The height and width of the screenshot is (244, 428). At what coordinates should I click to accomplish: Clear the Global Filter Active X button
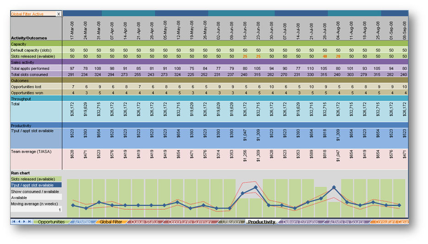pyautogui.click(x=59, y=14)
